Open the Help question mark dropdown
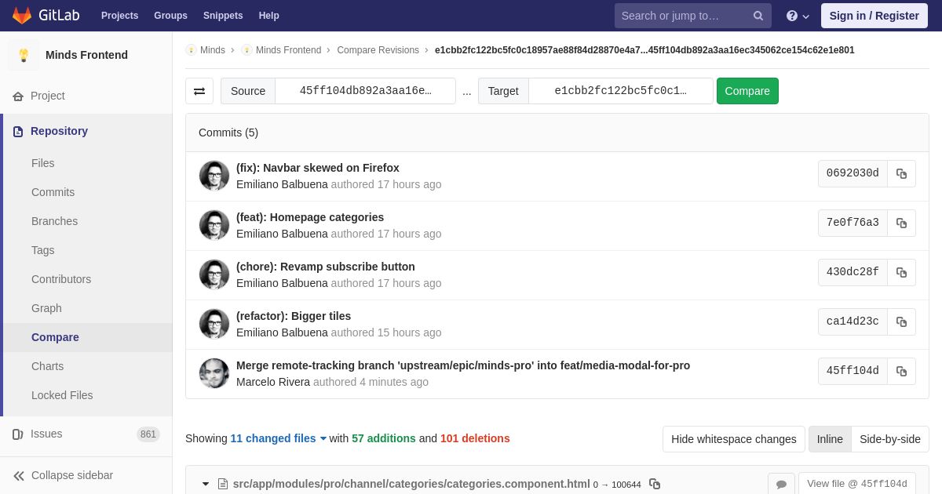The width and height of the screenshot is (942, 494). point(798,16)
